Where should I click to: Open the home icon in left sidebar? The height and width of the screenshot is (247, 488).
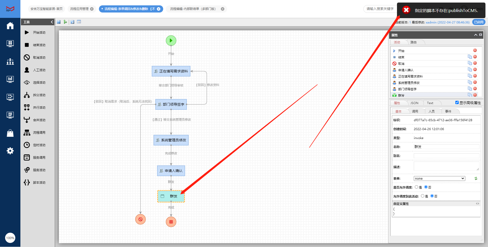[x=10, y=26]
